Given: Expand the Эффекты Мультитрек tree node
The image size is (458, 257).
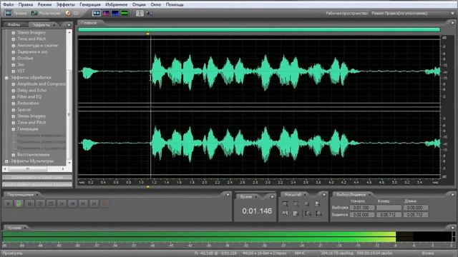Looking at the screenshot, I should click(6, 161).
